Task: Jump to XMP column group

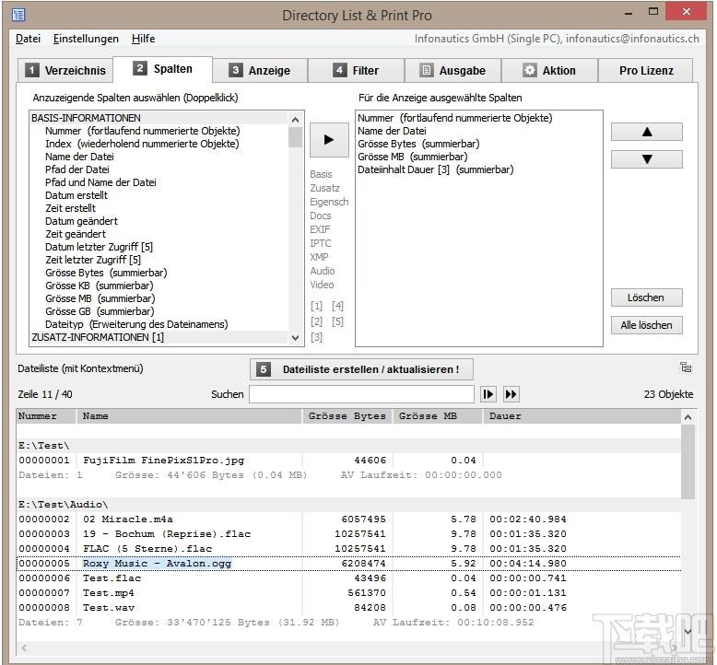Action: 319,257
